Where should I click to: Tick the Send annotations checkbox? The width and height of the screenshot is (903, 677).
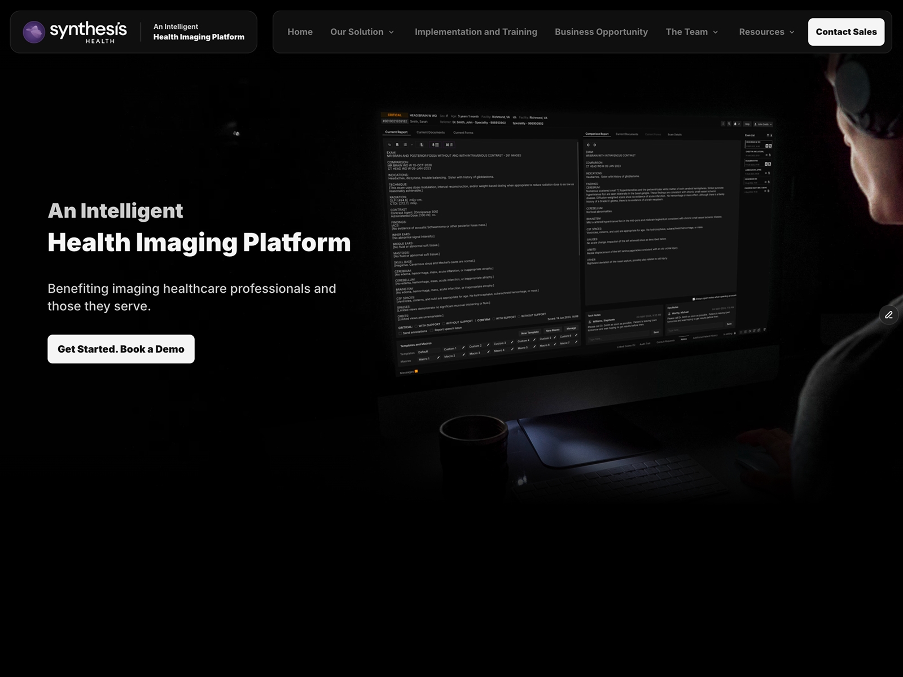pyautogui.click(x=400, y=333)
